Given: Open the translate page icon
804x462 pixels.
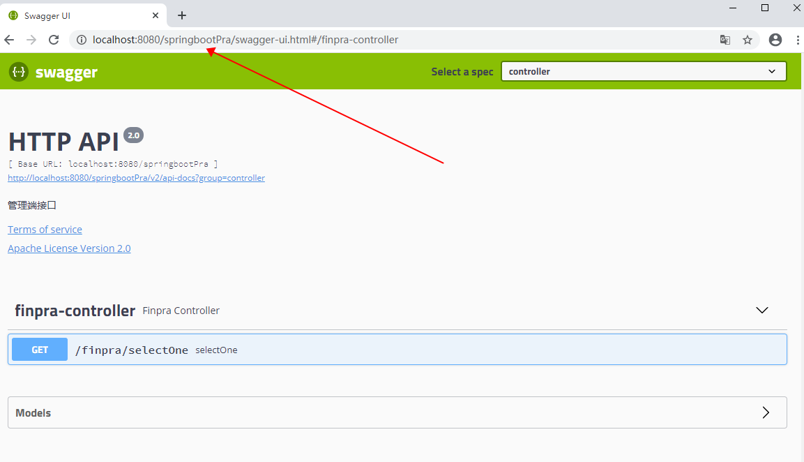Looking at the screenshot, I should [725, 40].
